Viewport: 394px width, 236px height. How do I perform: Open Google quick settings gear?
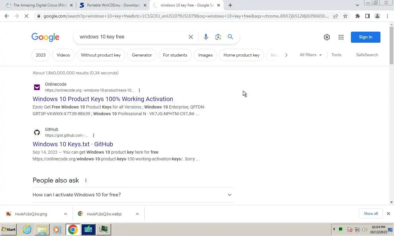point(327,37)
